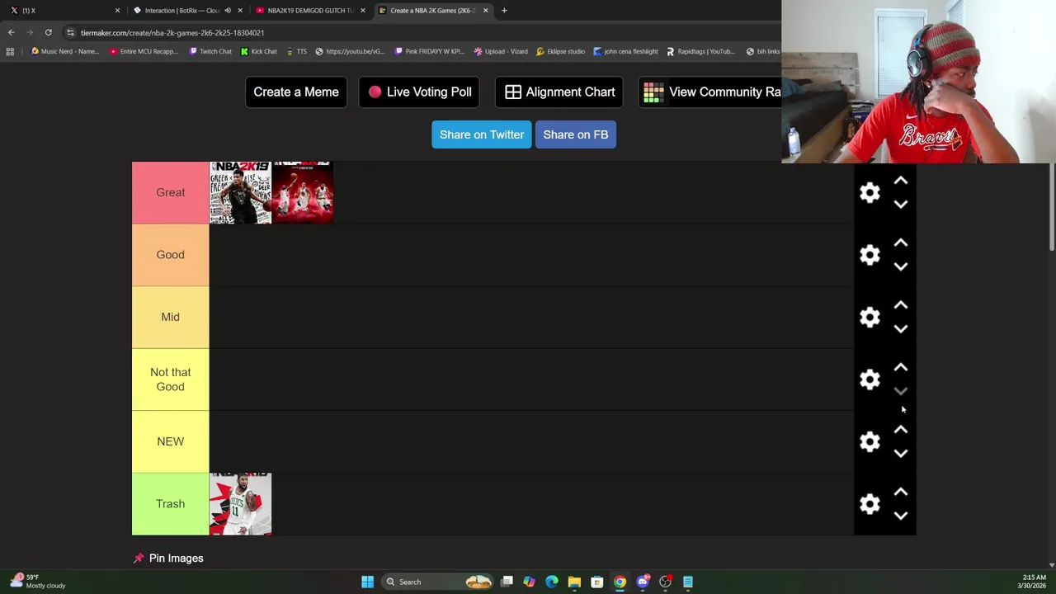Move the Good tier row down

(x=901, y=266)
